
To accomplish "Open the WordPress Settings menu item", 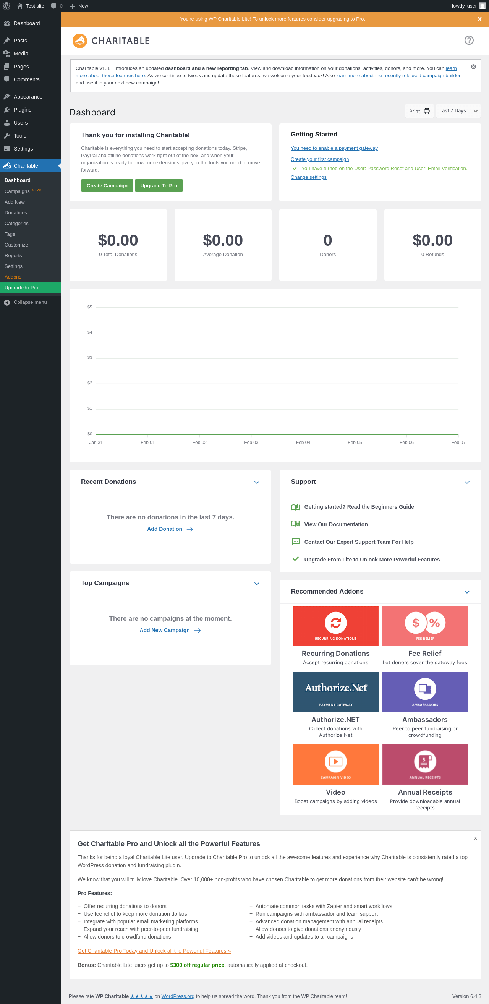I will [x=31, y=149].
